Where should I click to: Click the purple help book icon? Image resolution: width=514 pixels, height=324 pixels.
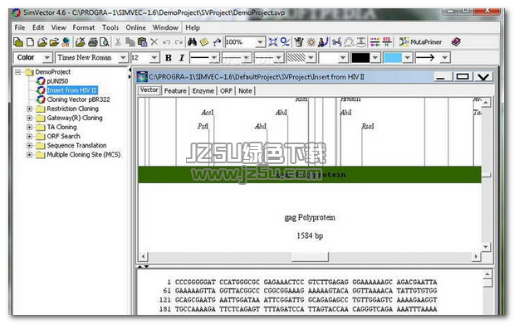point(456,42)
